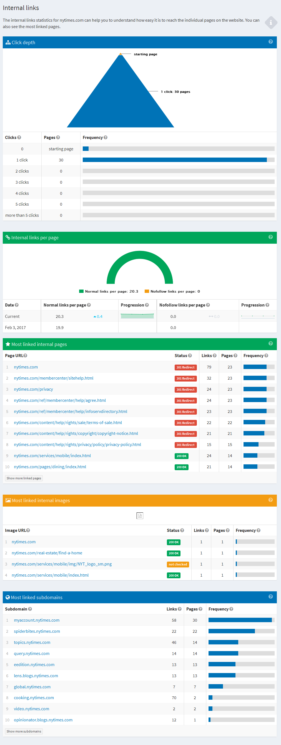Open global.nytimes.com subdomain link
Image resolution: width=281 pixels, height=745 pixels.
pos(32,687)
